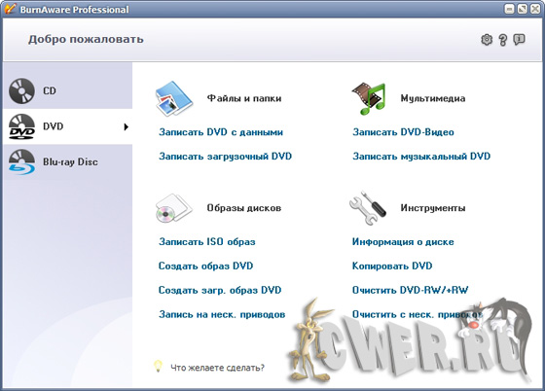Viewport: 545px width, 391px height.
Task: Select the DVD tab in the sidebar
Action: tap(68, 126)
